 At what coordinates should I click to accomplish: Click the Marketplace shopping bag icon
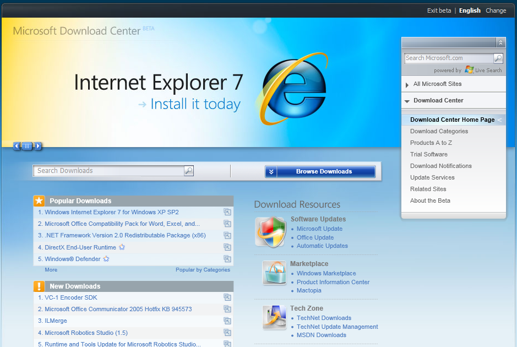point(274,273)
